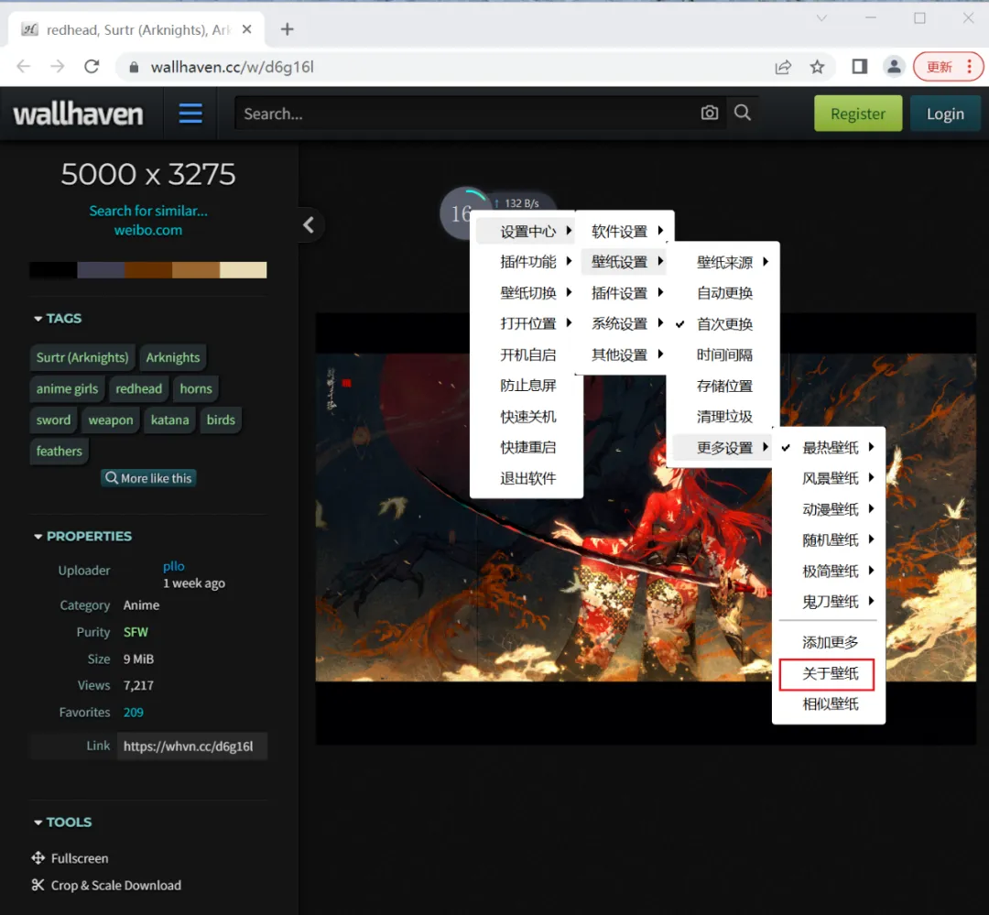Collapse sidebar with left arrow handle
This screenshot has height=915, width=989.
point(309,224)
